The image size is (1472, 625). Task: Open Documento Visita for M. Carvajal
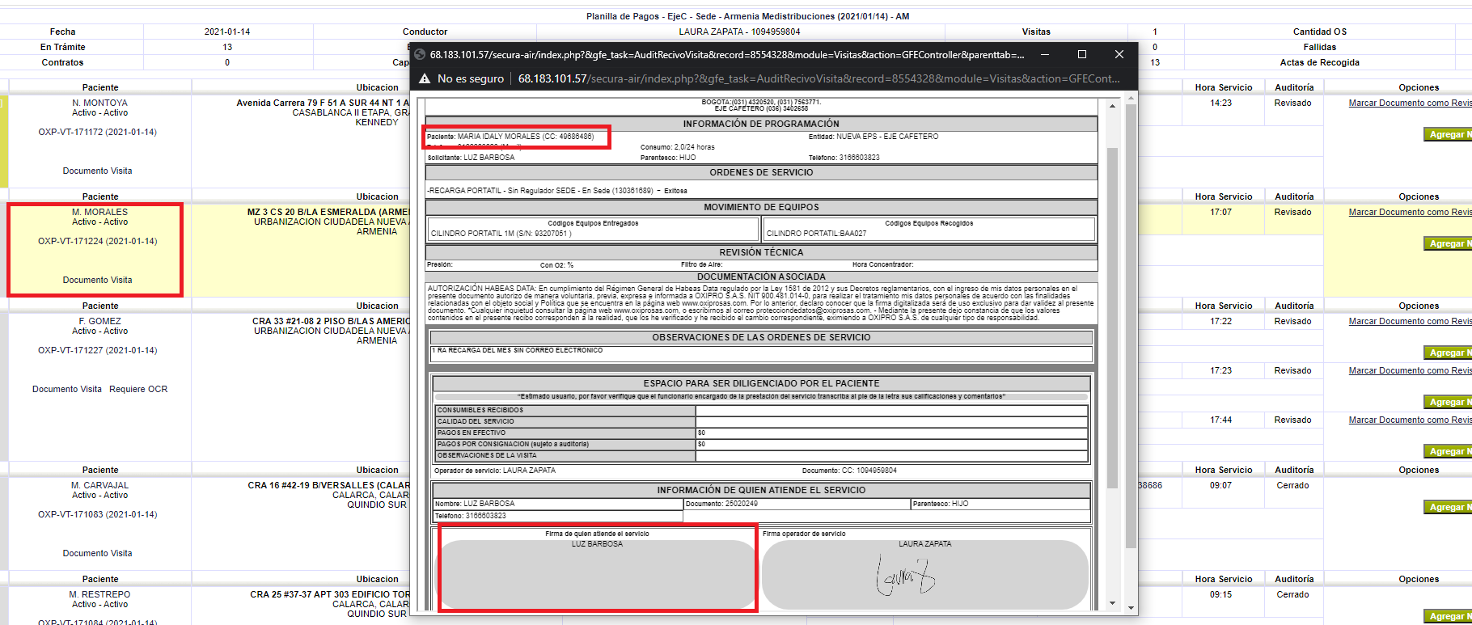click(x=97, y=553)
